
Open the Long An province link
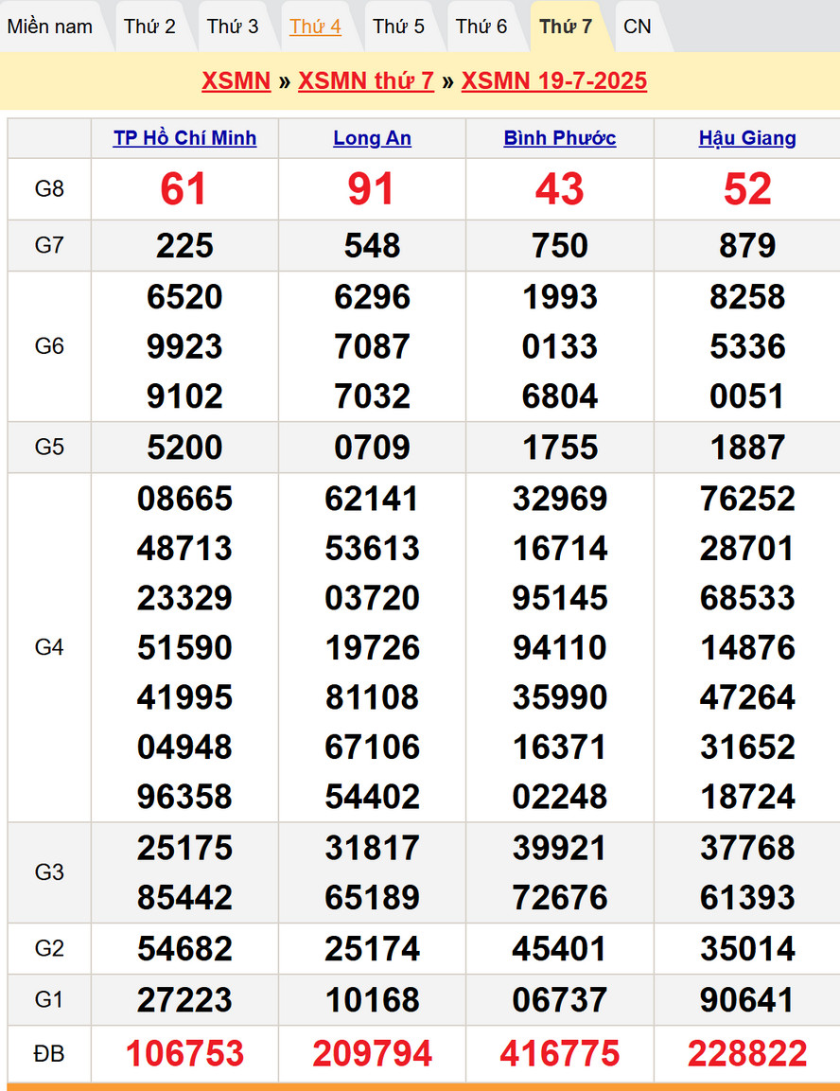[372, 138]
